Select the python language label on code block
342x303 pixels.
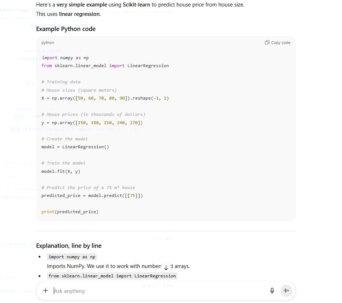coord(48,43)
